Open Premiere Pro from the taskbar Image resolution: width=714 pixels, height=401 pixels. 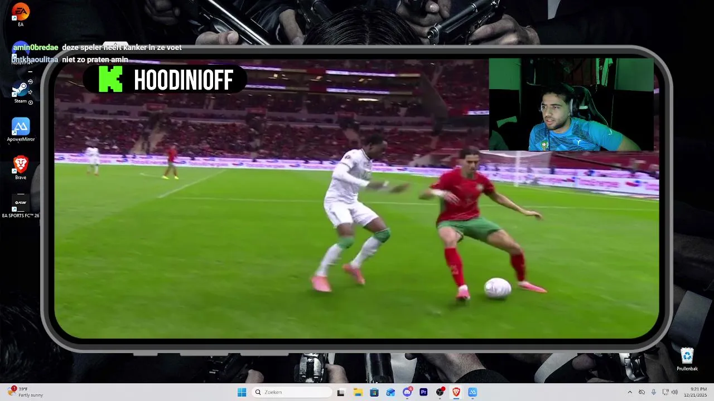click(423, 392)
